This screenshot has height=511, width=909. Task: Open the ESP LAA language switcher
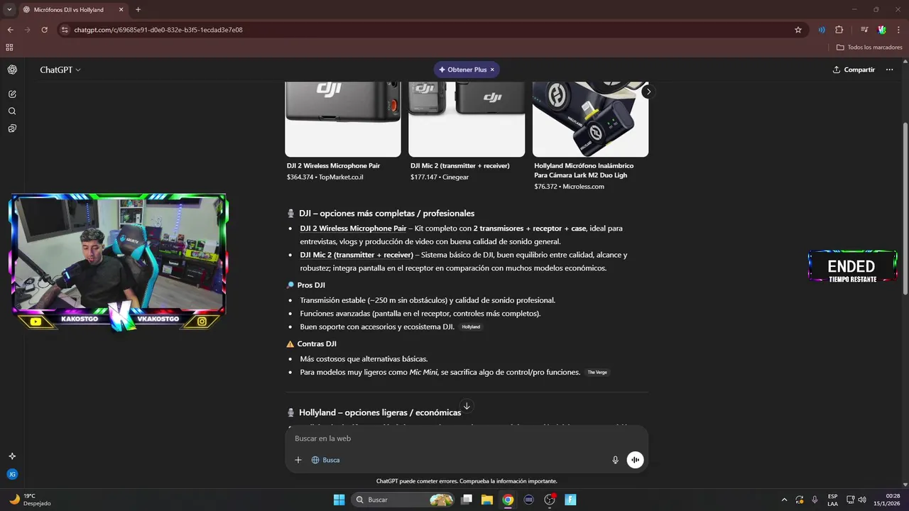tap(832, 500)
